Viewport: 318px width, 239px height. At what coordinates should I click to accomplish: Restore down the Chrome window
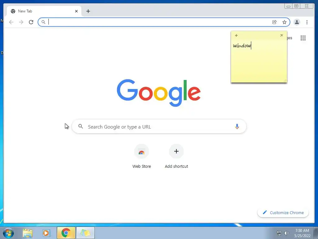(296, 6)
